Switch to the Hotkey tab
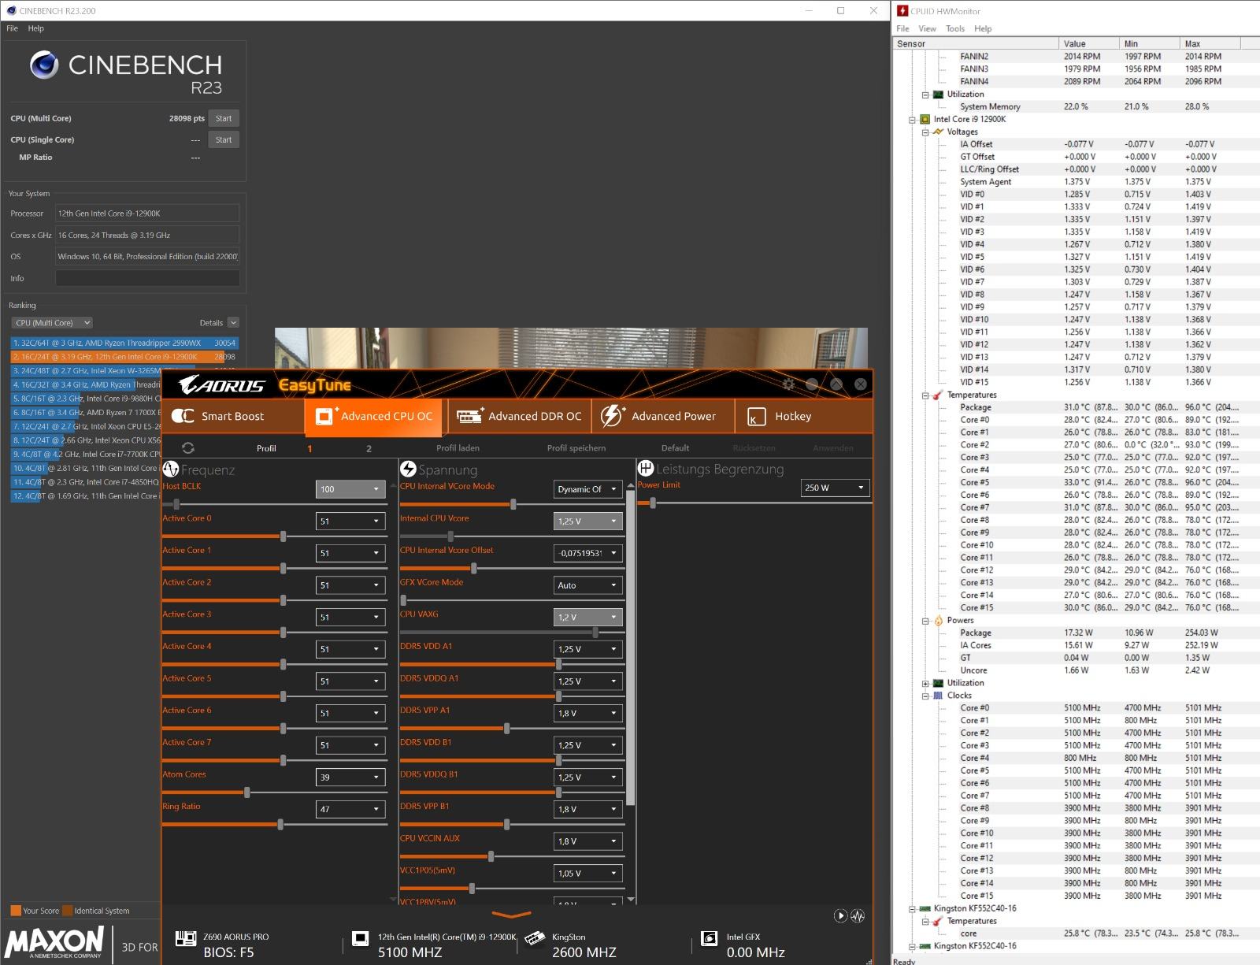This screenshot has height=965, width=1260. click(x=804, y=416)
